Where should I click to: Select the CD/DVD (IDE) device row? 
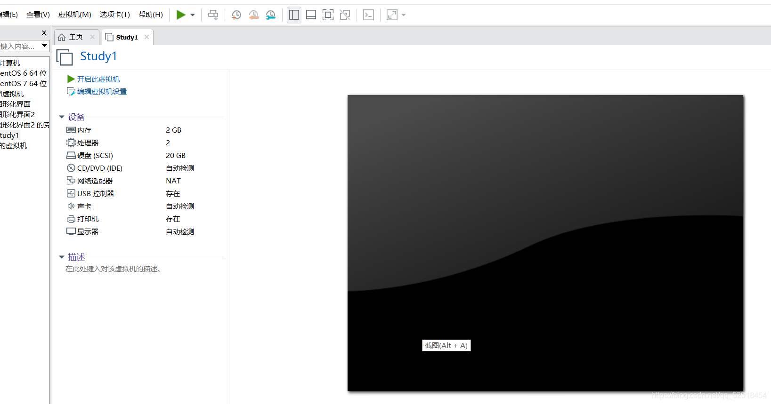pyautogui.click(x=144, y=168)
